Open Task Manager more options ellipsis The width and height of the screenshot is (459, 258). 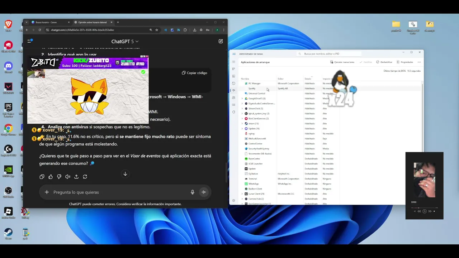419,62
